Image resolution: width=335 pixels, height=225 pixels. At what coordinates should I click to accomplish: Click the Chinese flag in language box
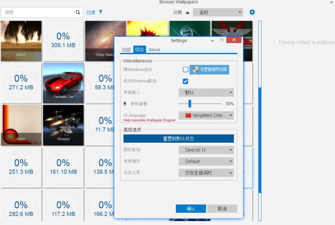[188, 116]
